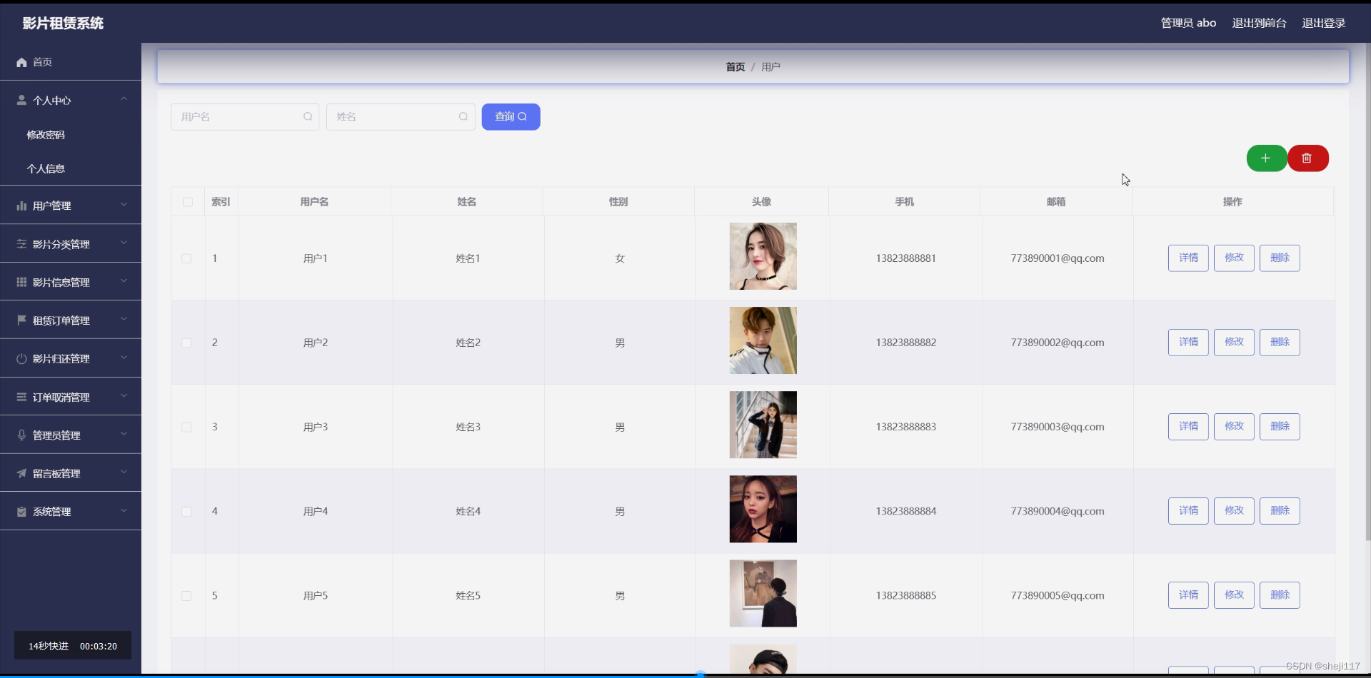Screen dimensions: 1371x678
Task: Click the magnifier icon in 用户名 field
Action: (x=308, y=116)
